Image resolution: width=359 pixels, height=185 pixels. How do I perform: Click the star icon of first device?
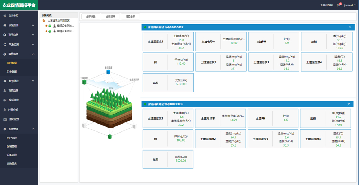coord(46,26)
